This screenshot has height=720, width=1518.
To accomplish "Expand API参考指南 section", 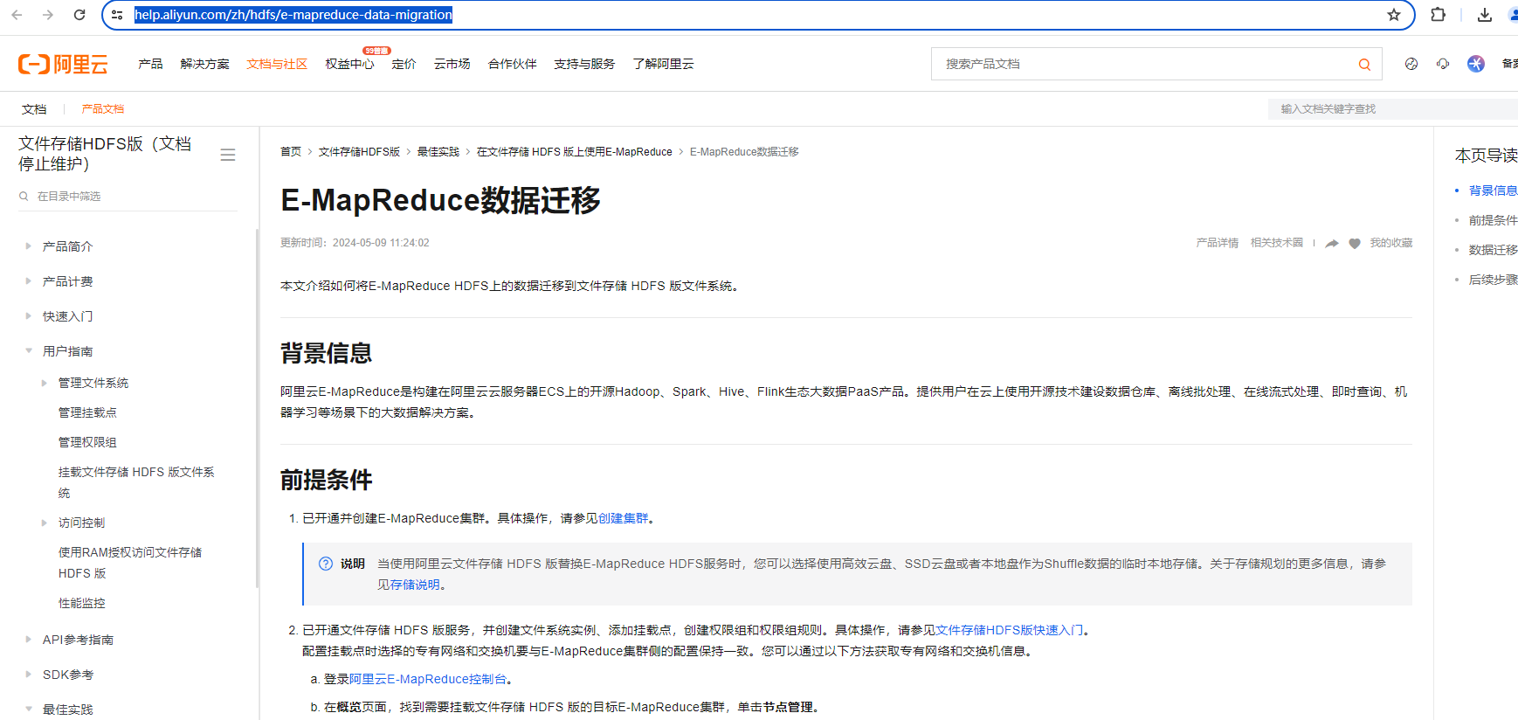I will (28, 640).
